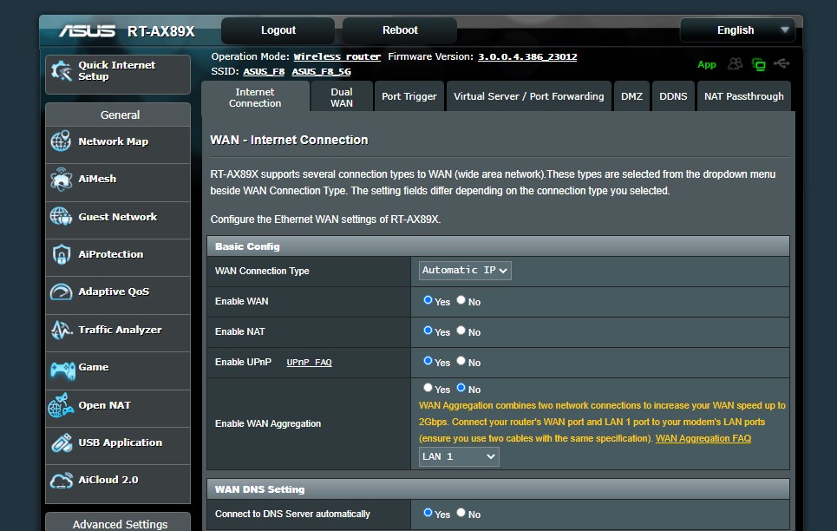
Task: Click the Game controller icon
Action: pyautogui.click(x=62, y=369)
